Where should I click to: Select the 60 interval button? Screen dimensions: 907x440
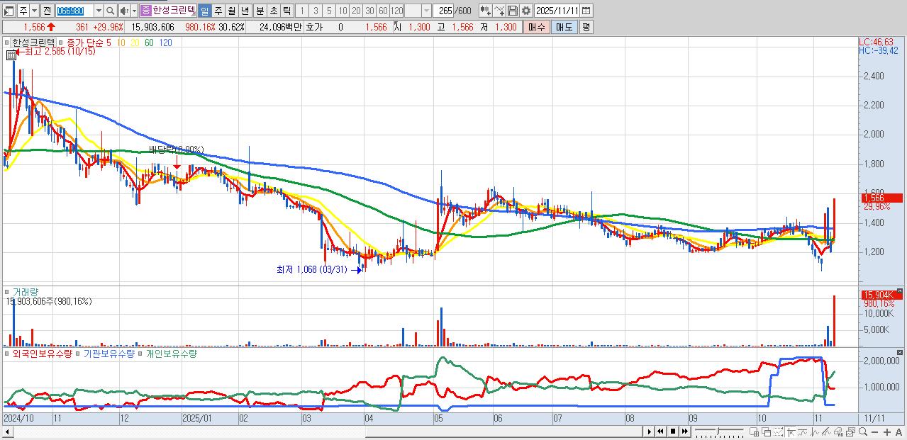coord(383,11)
